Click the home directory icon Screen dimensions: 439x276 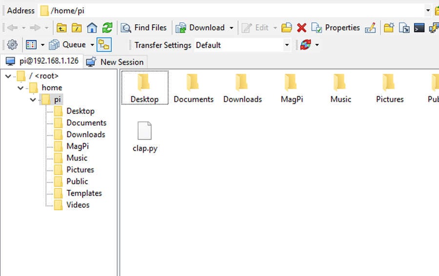click(x=92, y=28)
